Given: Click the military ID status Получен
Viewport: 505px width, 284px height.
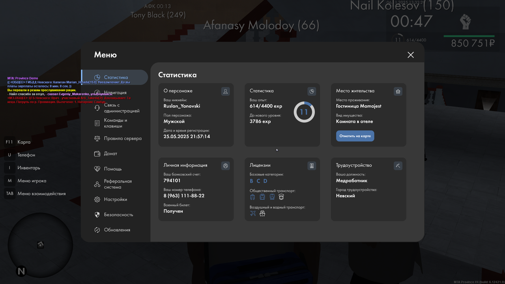Looking at the screenshot, I should (173, 211).
